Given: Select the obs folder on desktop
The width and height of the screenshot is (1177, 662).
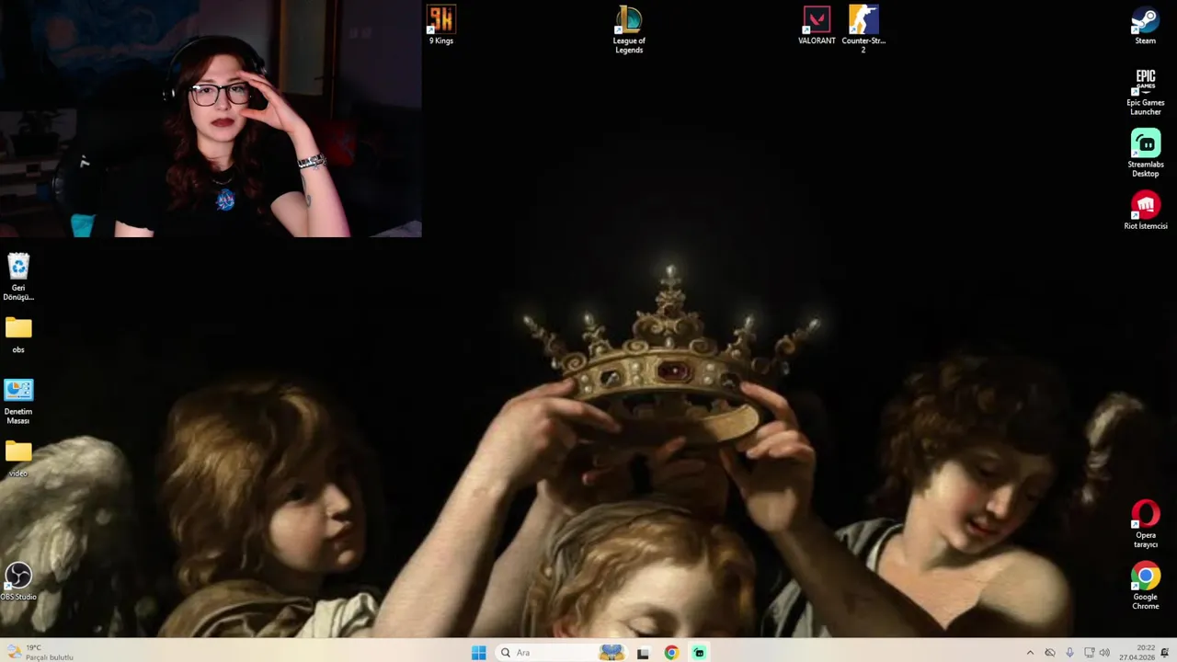Looking at the screenshot, I should (18, 335).
